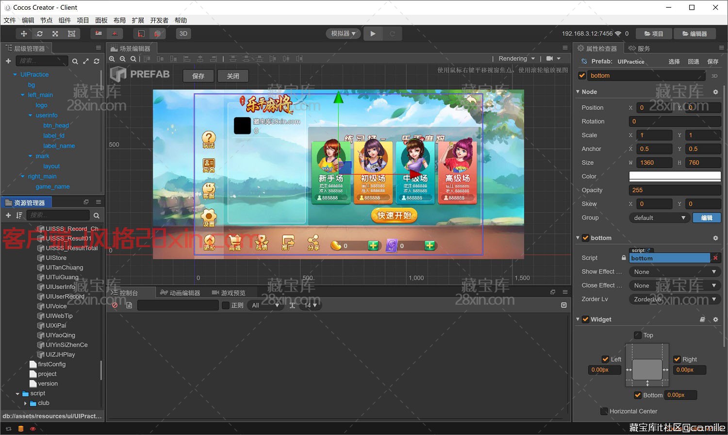This screenshot has width=728, height=435.
Task: Select the btn_head node in hierarchy
Action: [56, 125]
